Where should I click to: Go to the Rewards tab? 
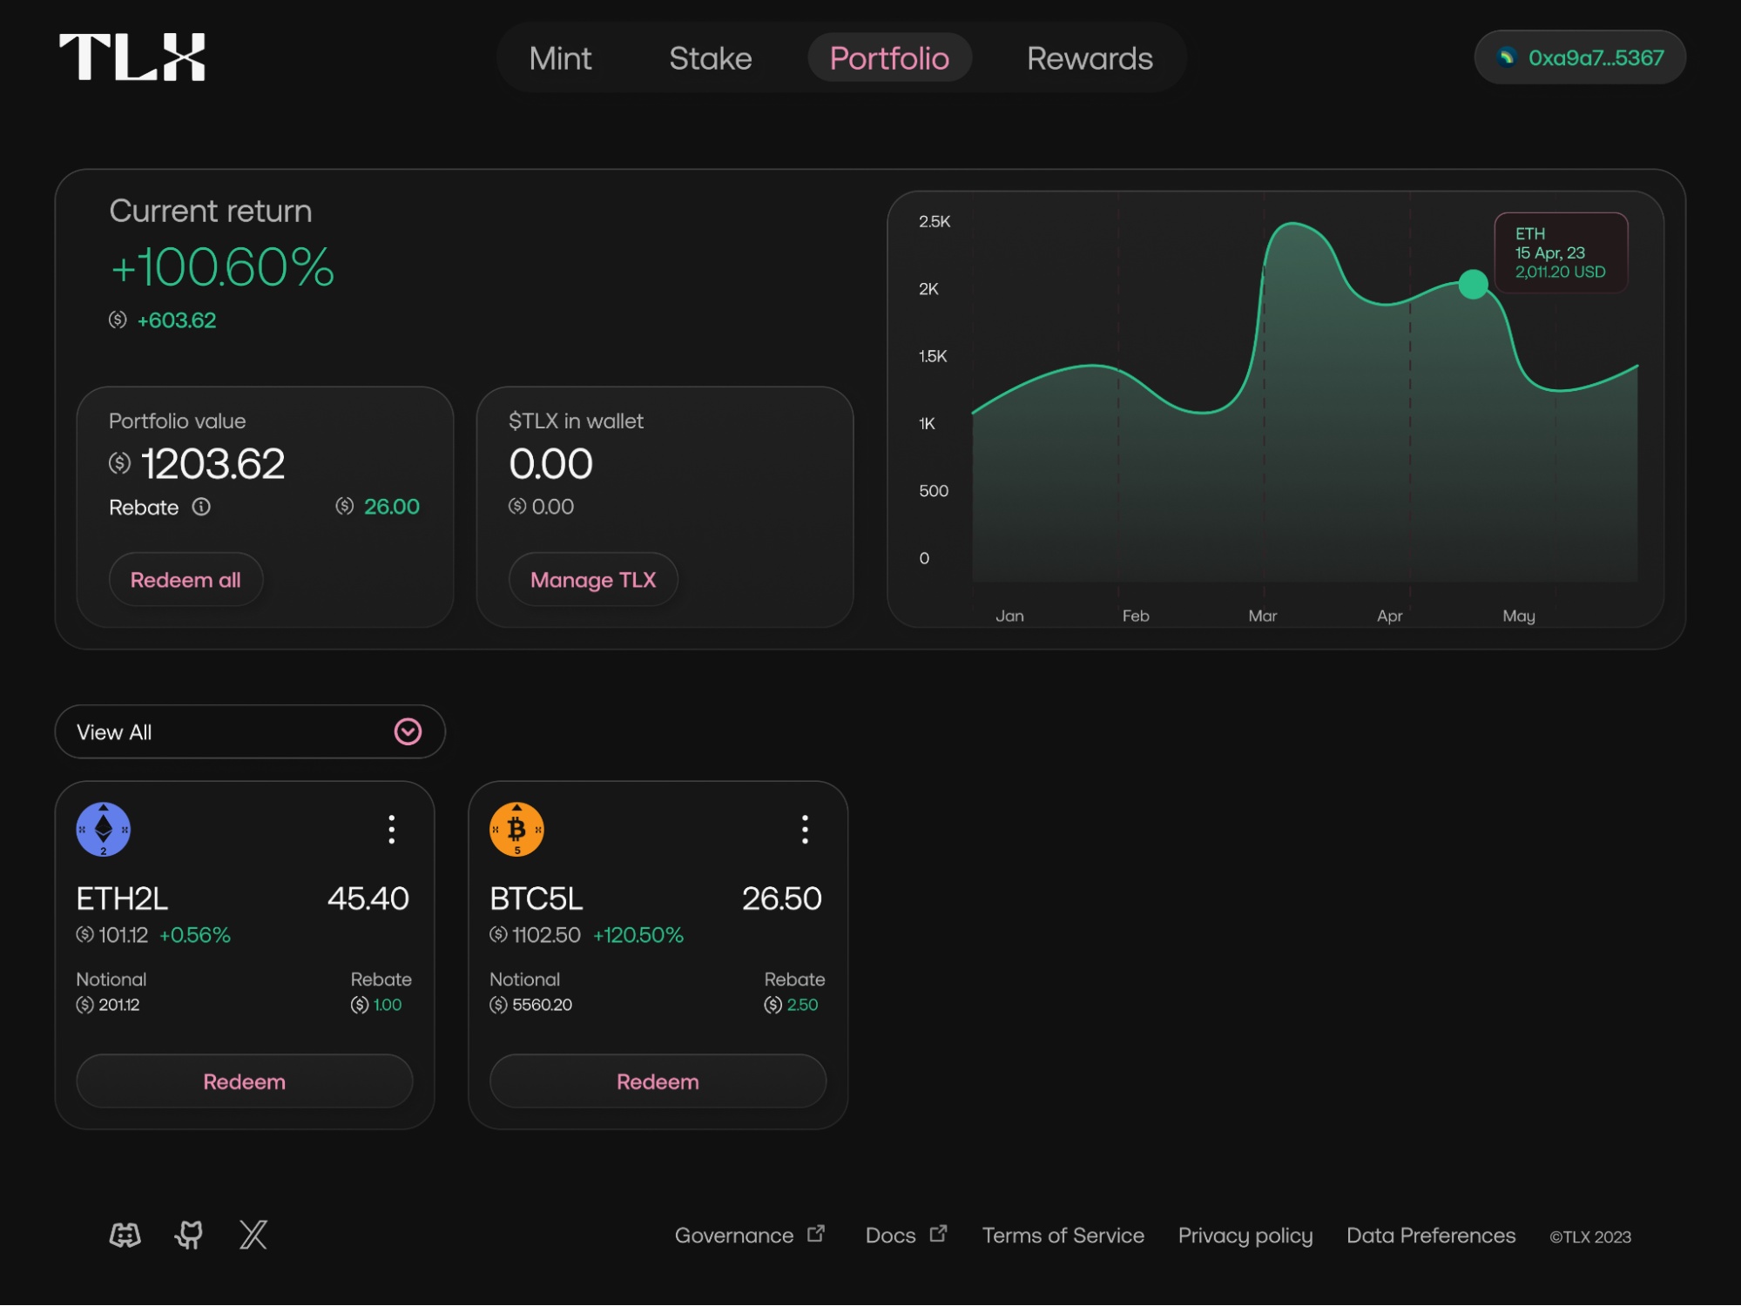click(1090, 58)
